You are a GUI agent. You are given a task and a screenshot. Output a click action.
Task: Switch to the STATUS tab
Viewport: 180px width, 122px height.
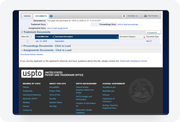coord(27,16)
